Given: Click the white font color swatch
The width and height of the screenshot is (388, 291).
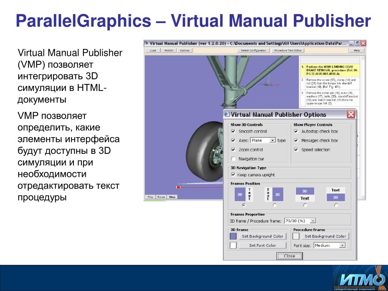Looking at the screenshot, I should [x=233, y=245].
